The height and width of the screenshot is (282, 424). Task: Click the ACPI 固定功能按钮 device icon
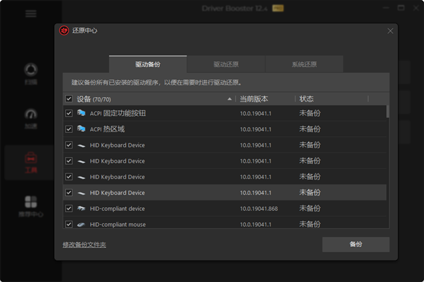click(x=81, y=113)
